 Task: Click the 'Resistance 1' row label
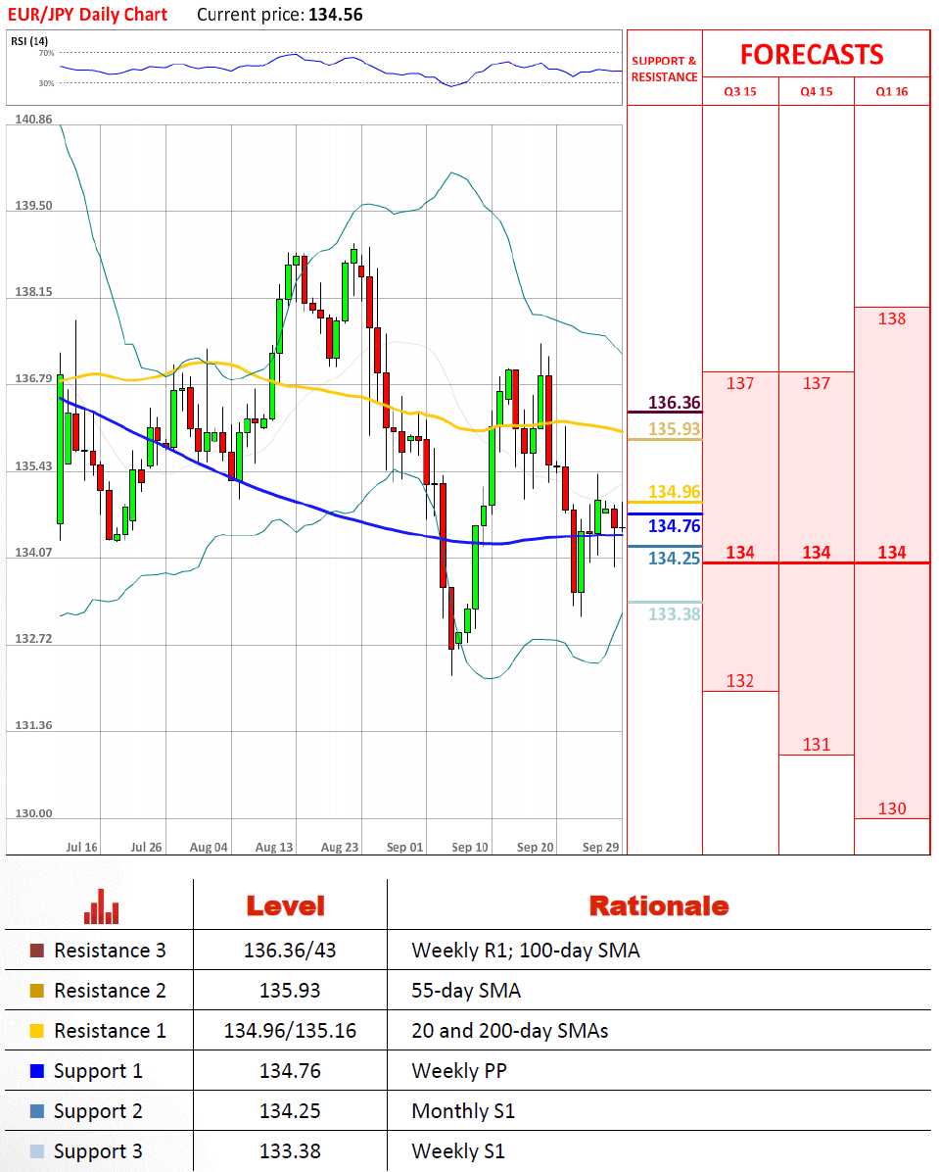pos(110,1032)
